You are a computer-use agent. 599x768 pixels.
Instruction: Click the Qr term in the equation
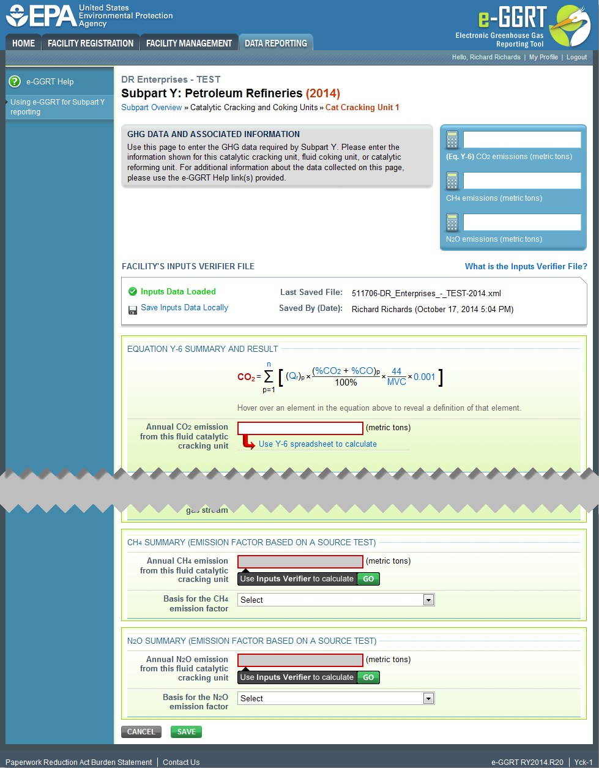(x=295, y=377)
